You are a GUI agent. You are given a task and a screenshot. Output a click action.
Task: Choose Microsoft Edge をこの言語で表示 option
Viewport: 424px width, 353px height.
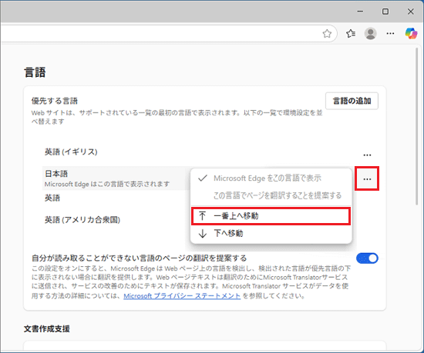[x=271, y=178]
